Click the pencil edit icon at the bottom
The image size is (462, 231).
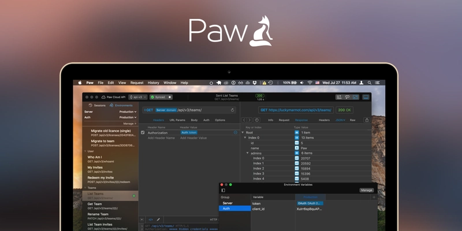(x=158, y=219)
